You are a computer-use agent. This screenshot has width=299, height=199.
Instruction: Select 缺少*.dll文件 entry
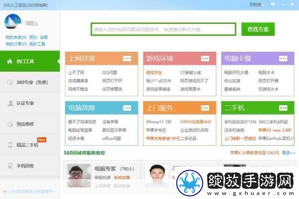tap(158, 81)
